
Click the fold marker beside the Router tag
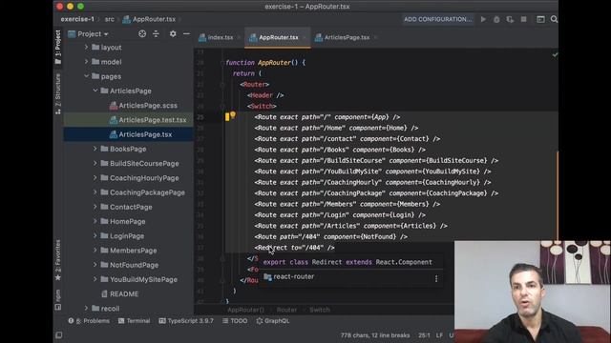[222, 85]
